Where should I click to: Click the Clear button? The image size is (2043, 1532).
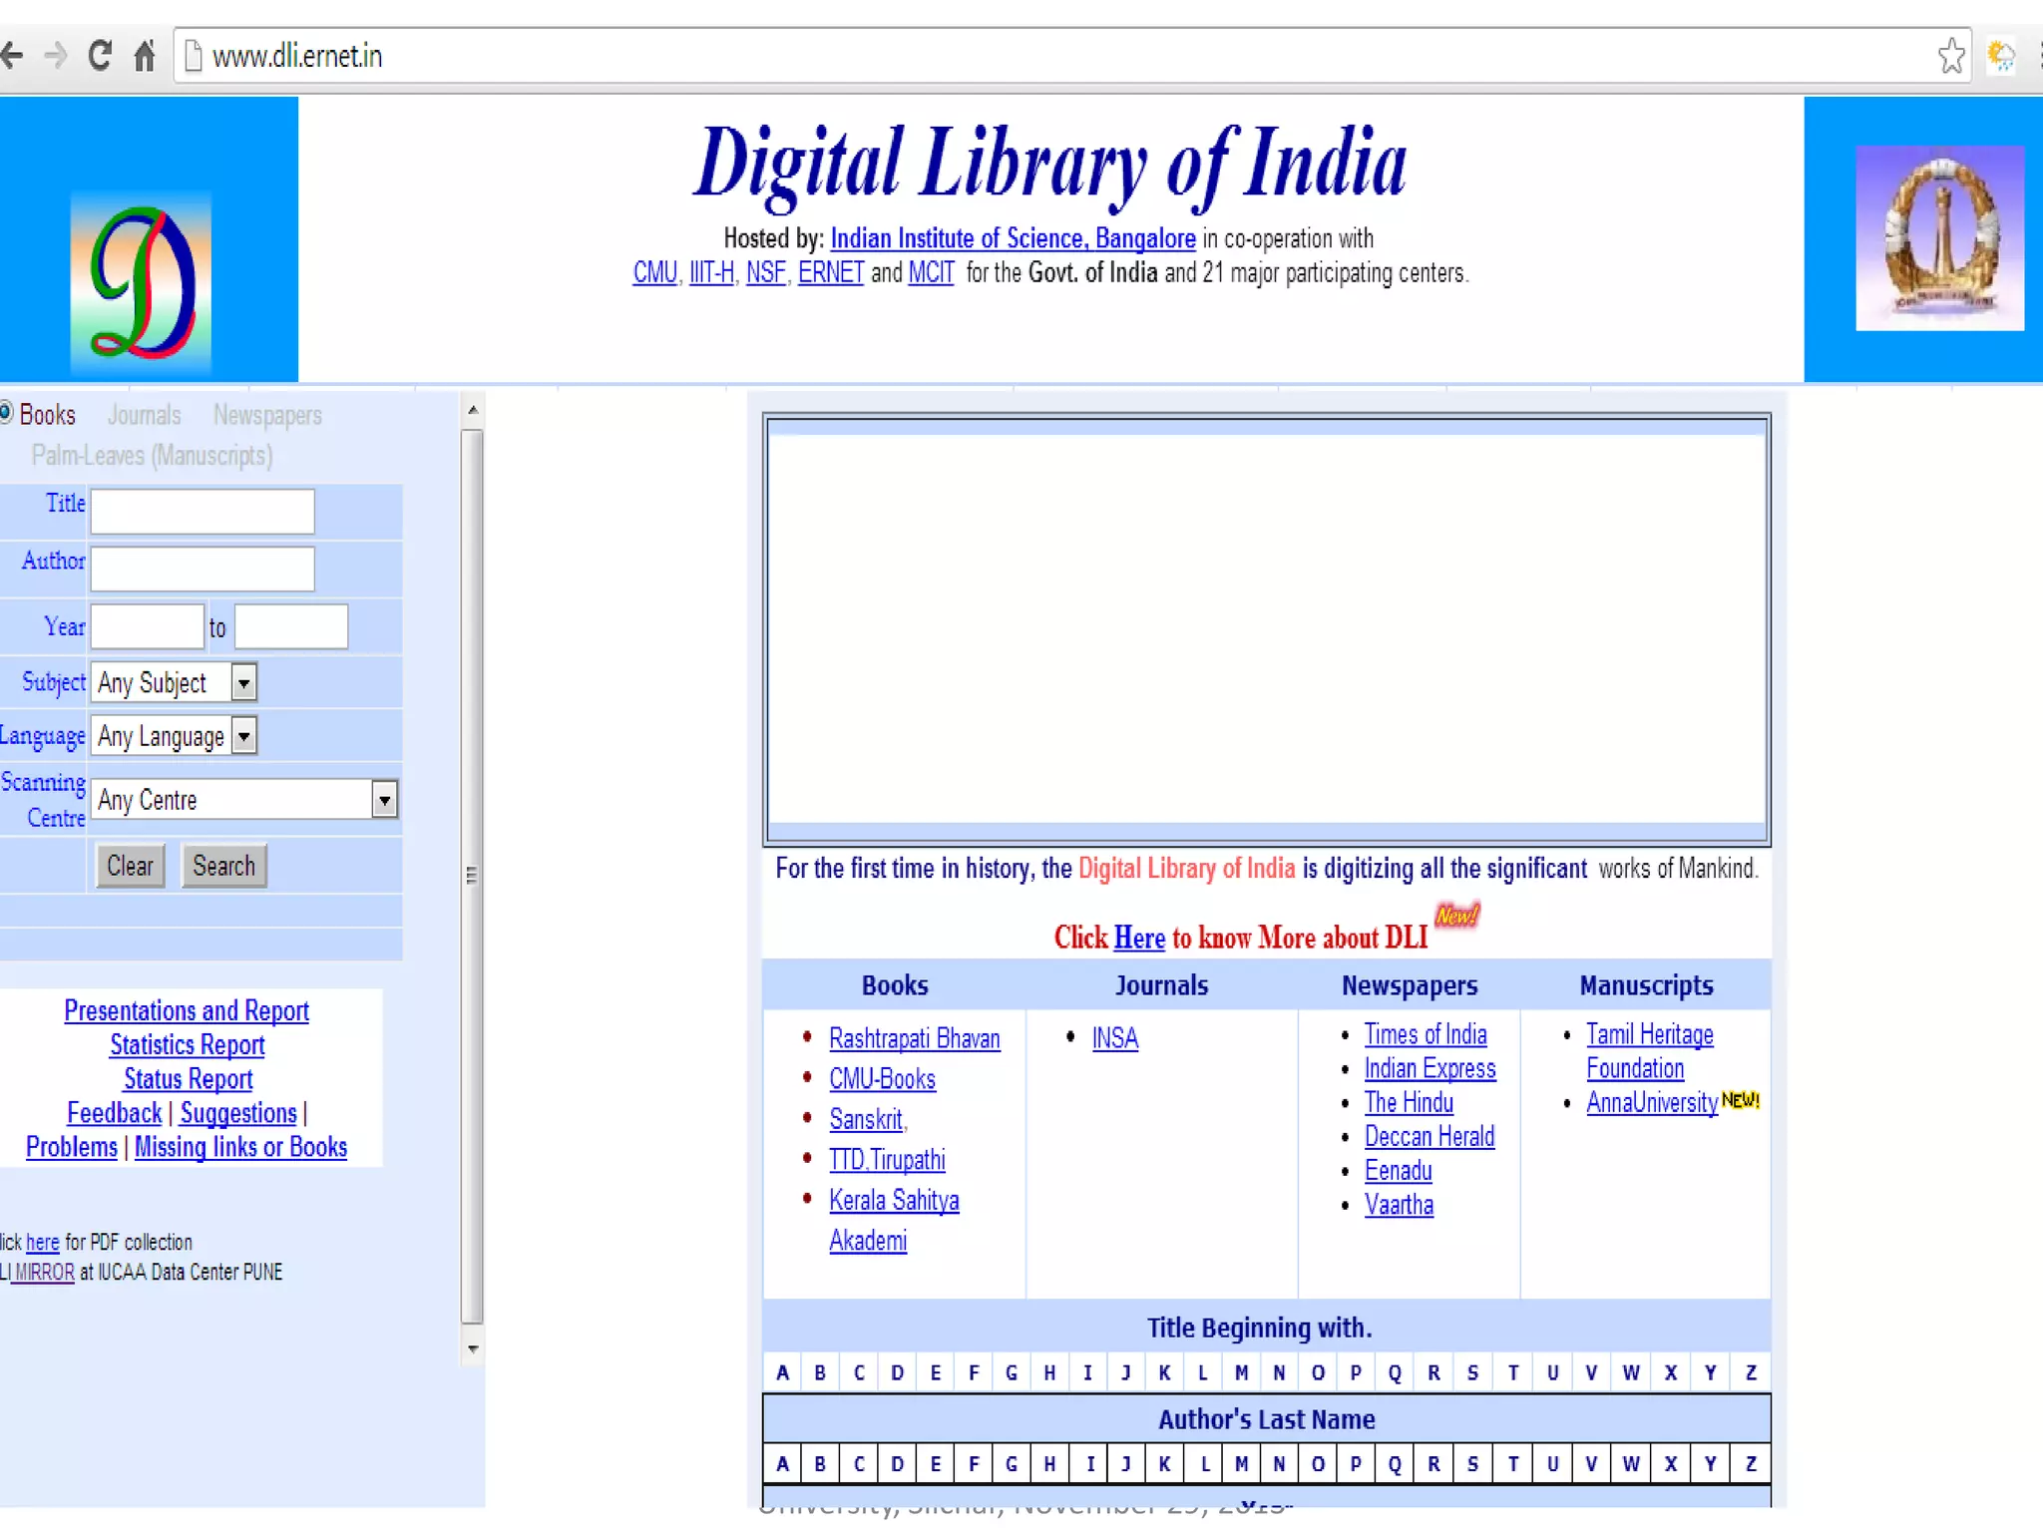[130, 866]
